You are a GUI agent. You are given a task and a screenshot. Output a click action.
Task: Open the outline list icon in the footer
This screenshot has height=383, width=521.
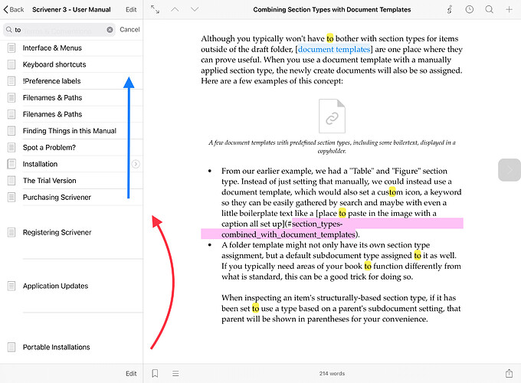[x=175, y=373]
